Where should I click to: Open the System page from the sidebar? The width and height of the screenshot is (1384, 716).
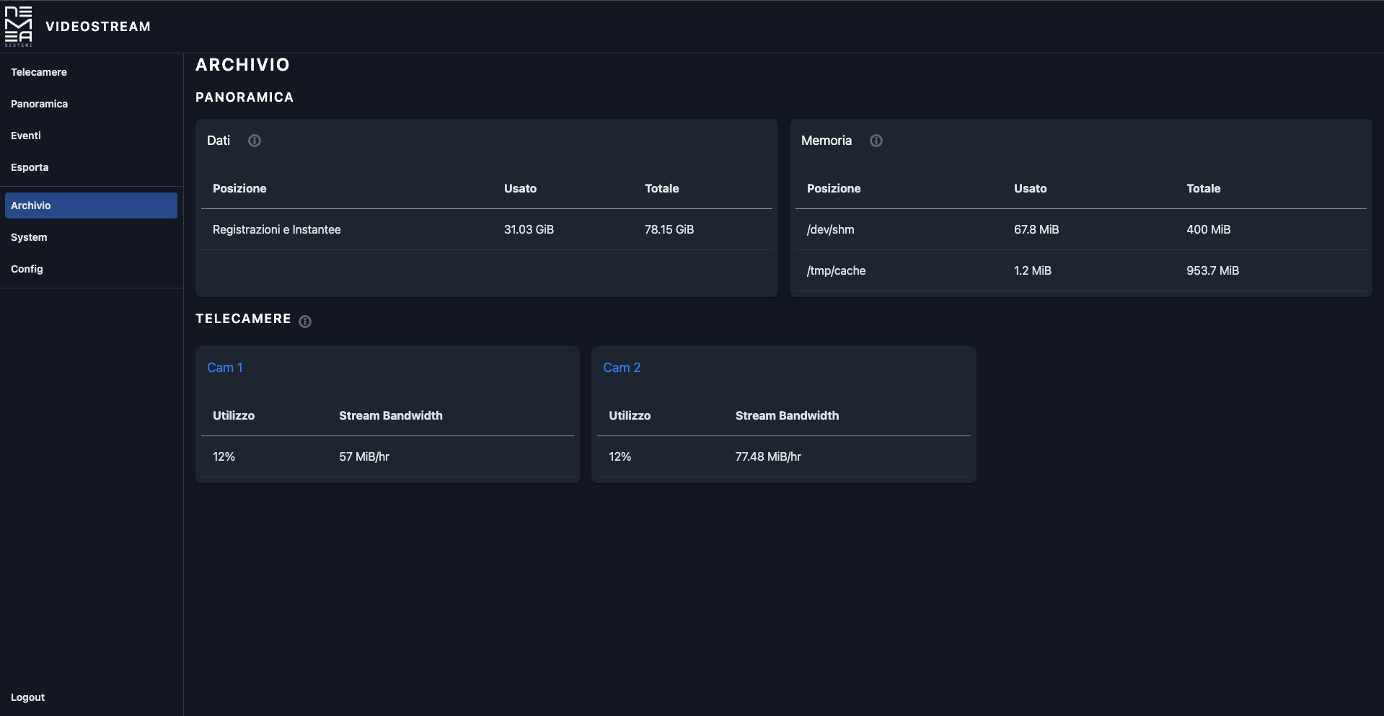(x=29, y=237)
